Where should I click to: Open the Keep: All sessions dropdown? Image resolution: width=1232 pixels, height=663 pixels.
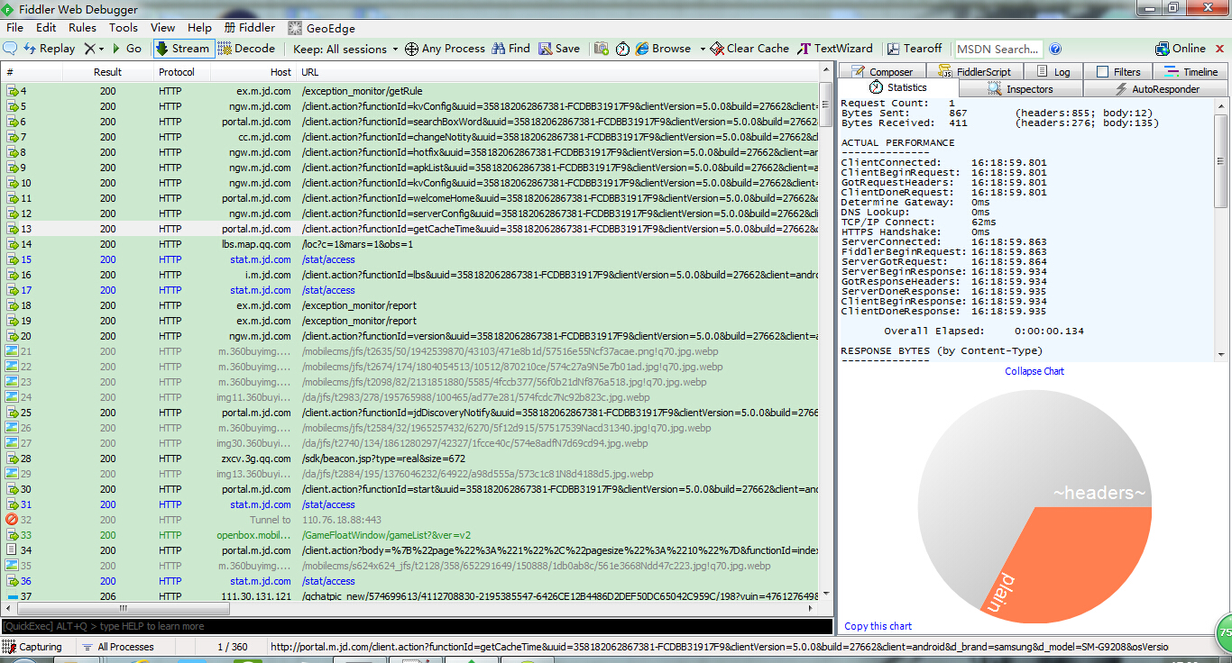[346, 49]
